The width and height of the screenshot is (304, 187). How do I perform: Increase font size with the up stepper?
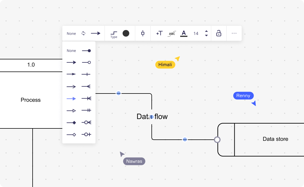click(x=206, y=31)
